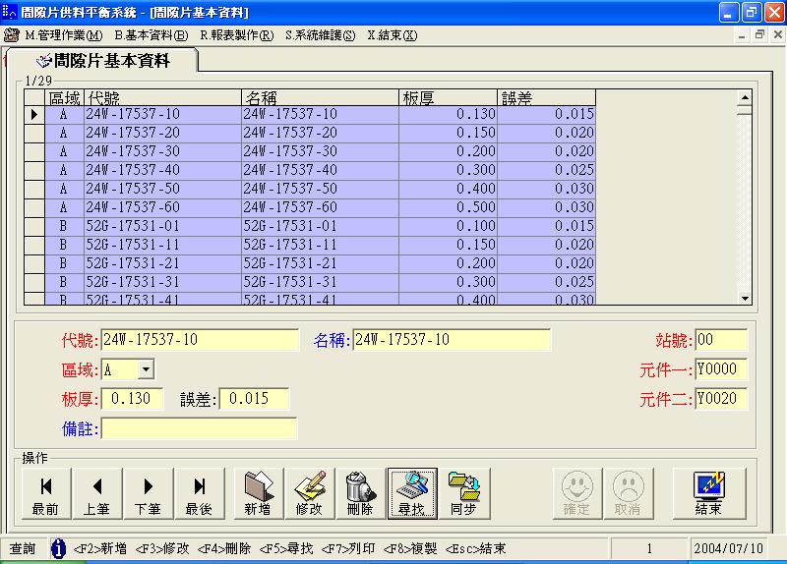Click 板厚 value 0.100 in 52G-17531-01 row
Image resolution: width=787 pixels, height=564 pixels.
pyautogui.click(x=449, y=226)
